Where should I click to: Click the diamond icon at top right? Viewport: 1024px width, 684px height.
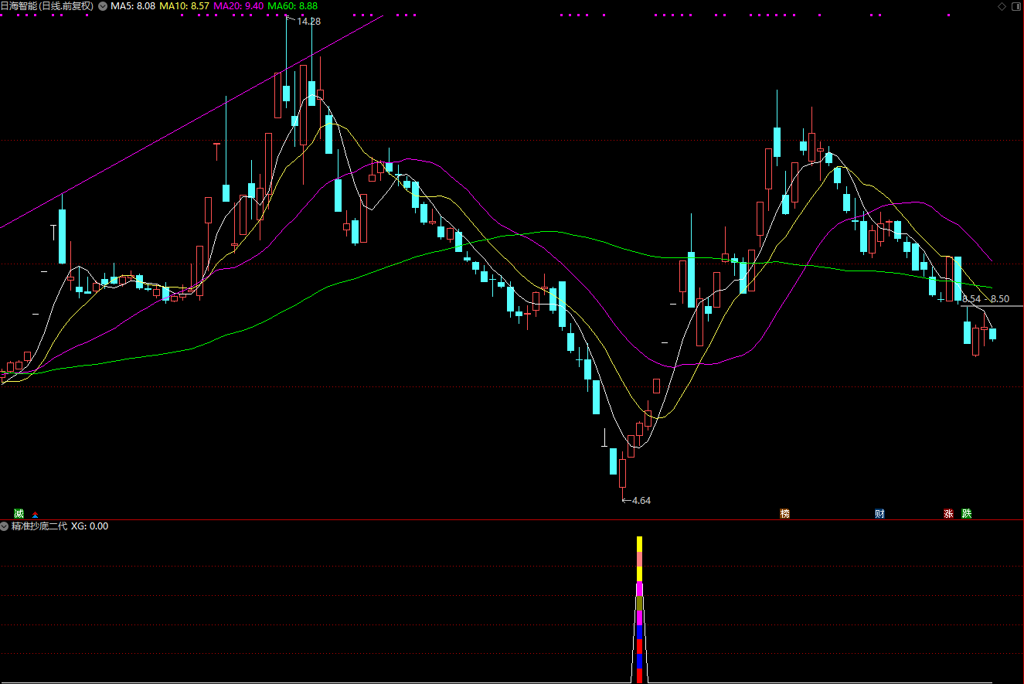coord(1002,6)
